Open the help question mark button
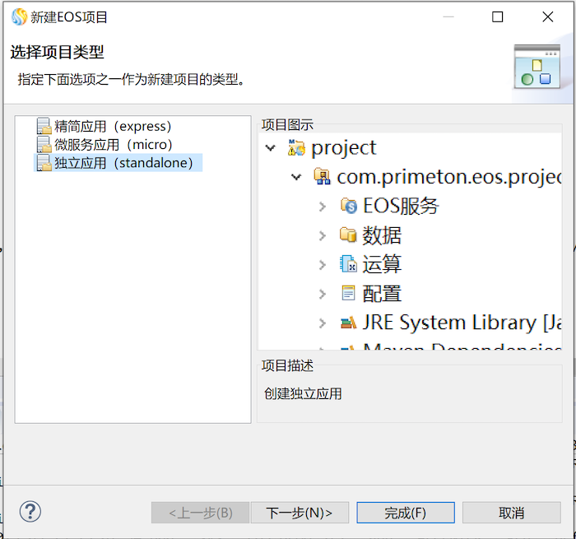This screenshot has width=576, height=539. (x=30, y=512)
